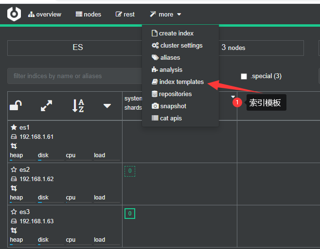Click the es2 node name
Screen dimensions: 320x249
tap(24, 170)
